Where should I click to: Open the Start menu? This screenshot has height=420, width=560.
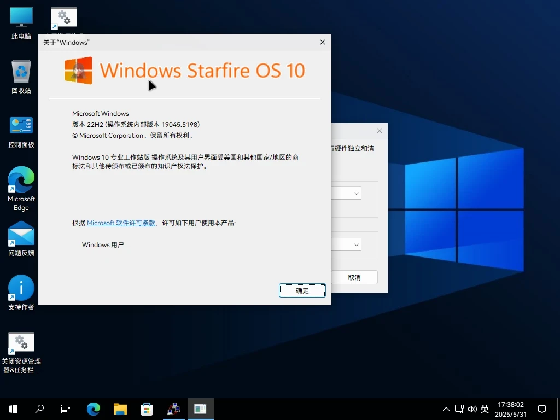coord(12,409)
